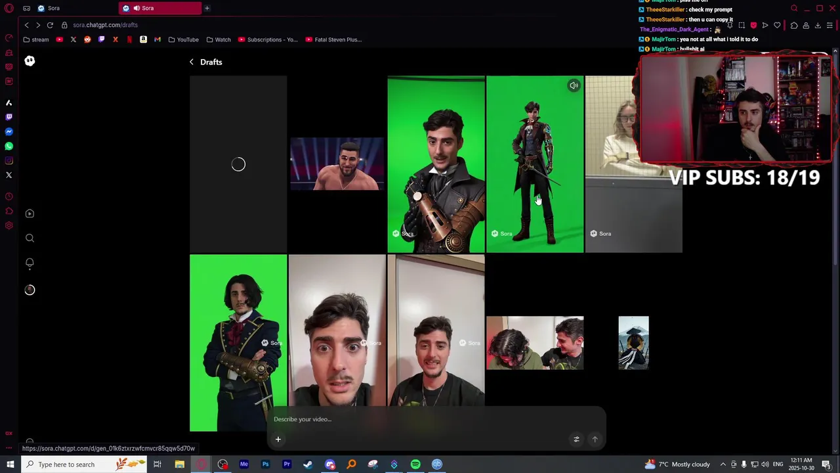The width and height of the screenshot is (840, 473).
Task: Open the Watch bookmarks folder
Action: click(219, 39)
